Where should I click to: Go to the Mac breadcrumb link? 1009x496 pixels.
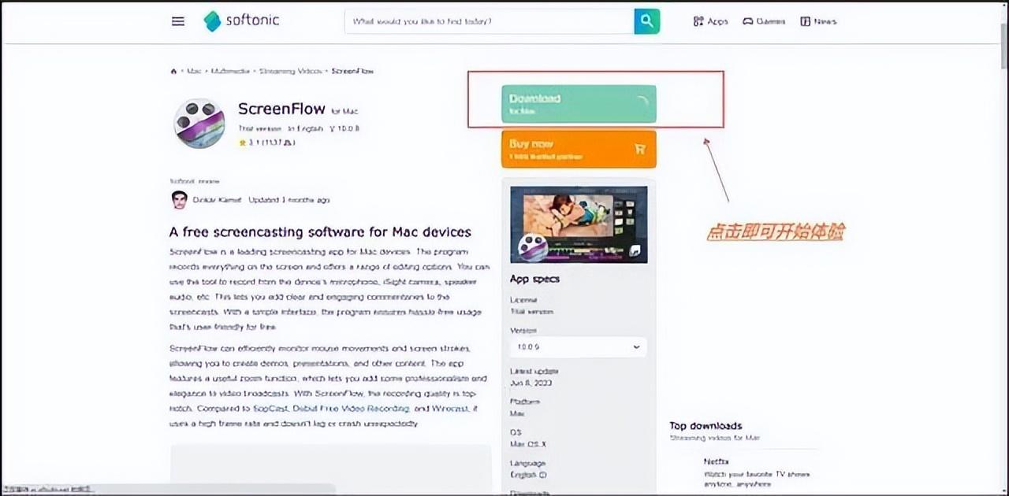[x=194, y=71]
